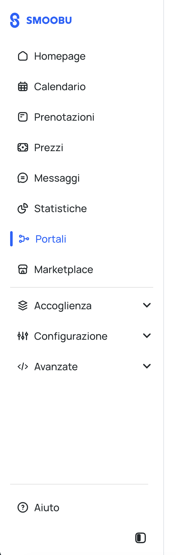Toggle the sidebar collapse button
This screenshot has height=555, width=176.
point(141,538)
